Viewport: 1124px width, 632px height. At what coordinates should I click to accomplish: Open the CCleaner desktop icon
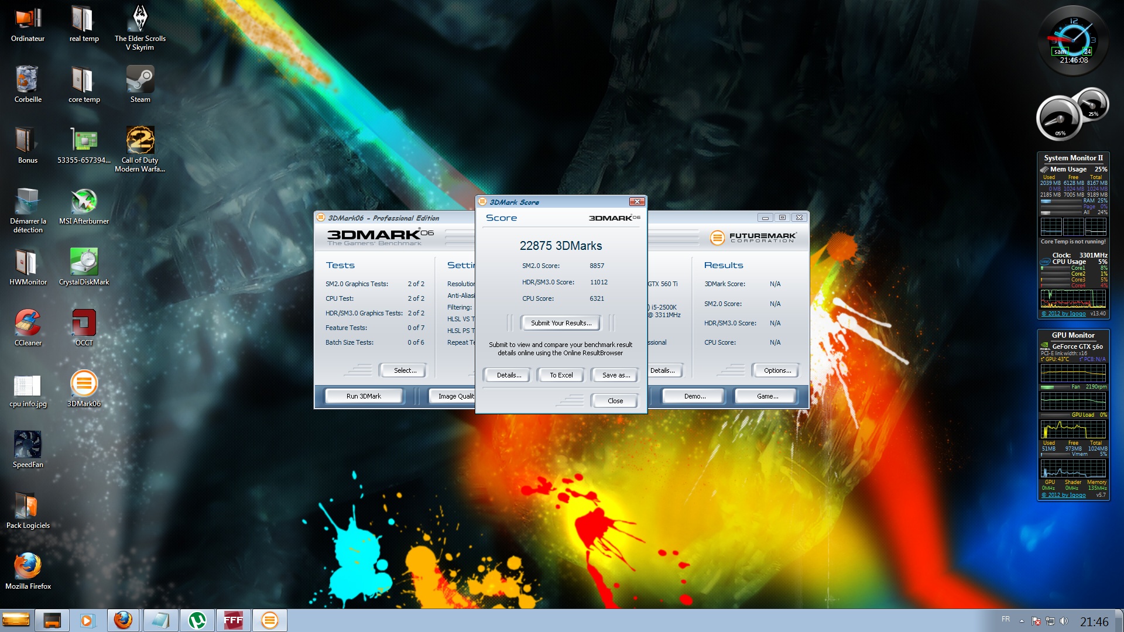[x=28, y=324]
